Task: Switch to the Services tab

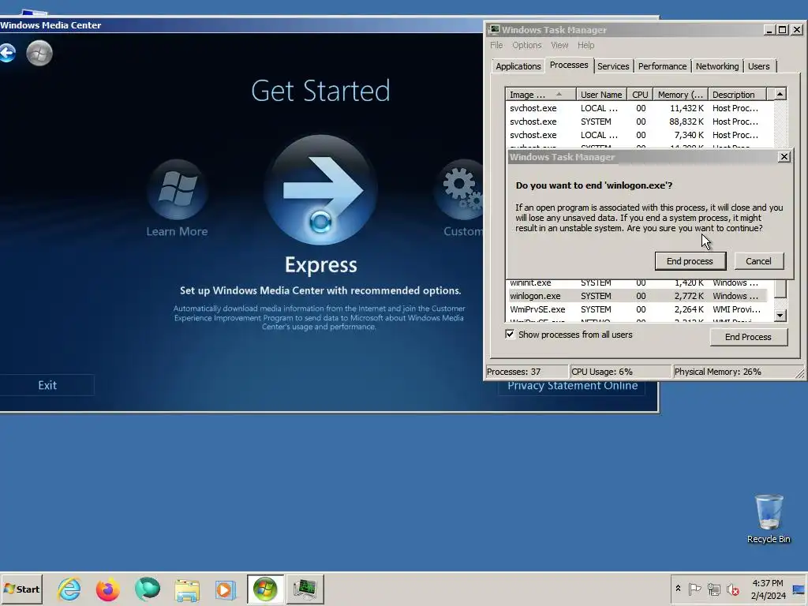Action: tap(612, 66)
